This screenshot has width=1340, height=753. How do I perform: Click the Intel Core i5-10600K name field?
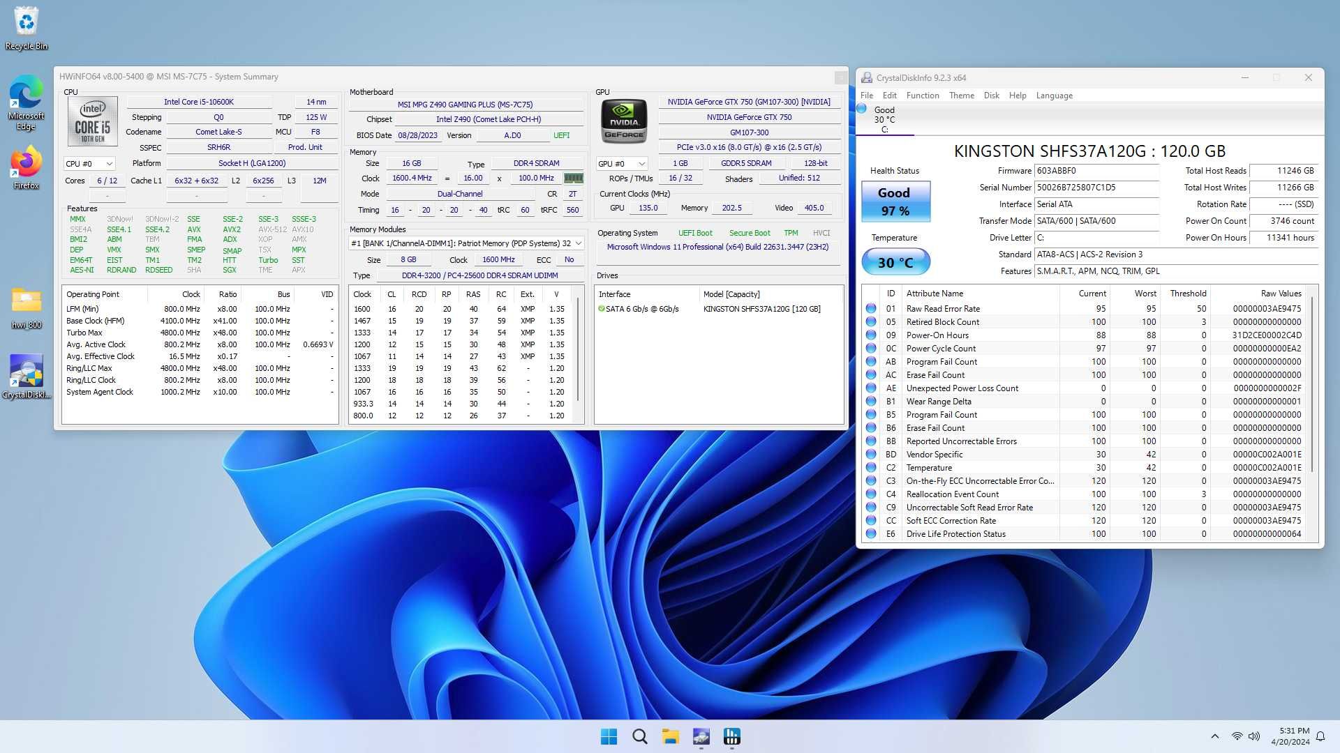199,102
